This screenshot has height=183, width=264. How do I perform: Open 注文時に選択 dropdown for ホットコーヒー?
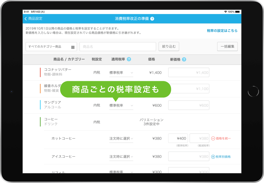click(x=121, y=139)
